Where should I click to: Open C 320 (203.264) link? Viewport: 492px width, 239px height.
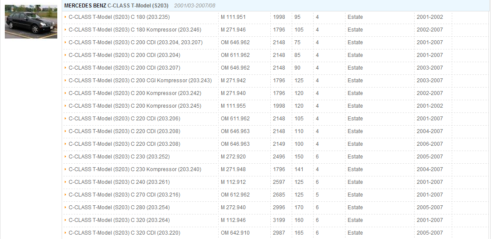pos(119,220)
